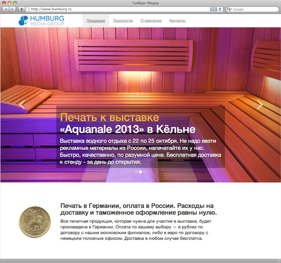Click the page icon in address bar
The height and width of the screenshot is (263, 281).
[x=28, y=9]
